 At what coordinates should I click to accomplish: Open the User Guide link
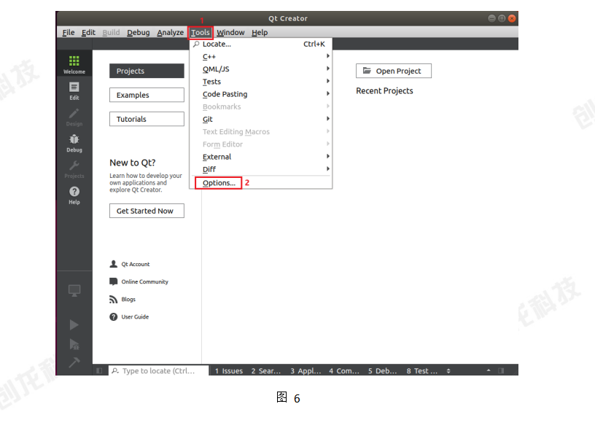point(135,317)
